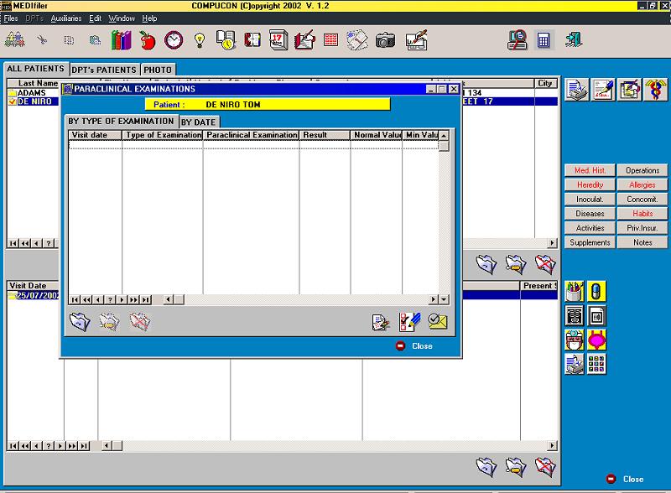The width and height of the screenshot is (671, 493).
Task: Open the document stamp icon in dialog
Action: click(x=381, y=322)
